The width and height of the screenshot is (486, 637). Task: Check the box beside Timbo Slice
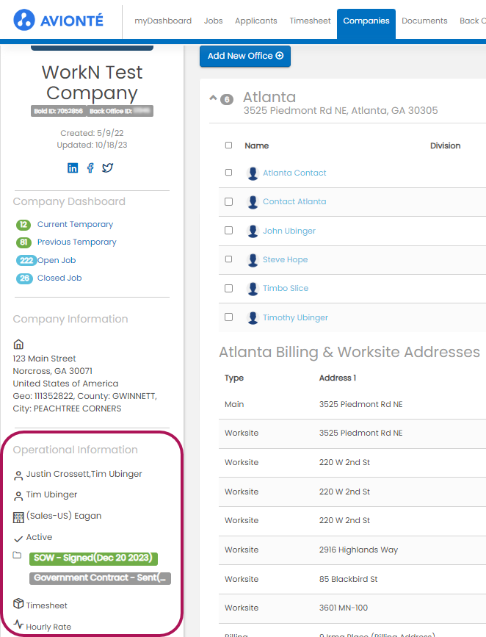(x=228, y=289)
